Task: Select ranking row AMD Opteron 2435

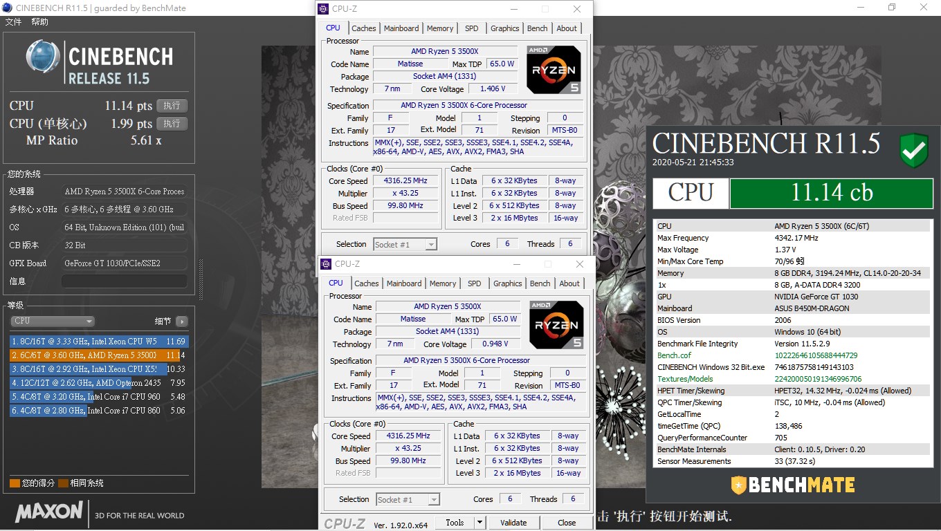Action: click(99, 383)
